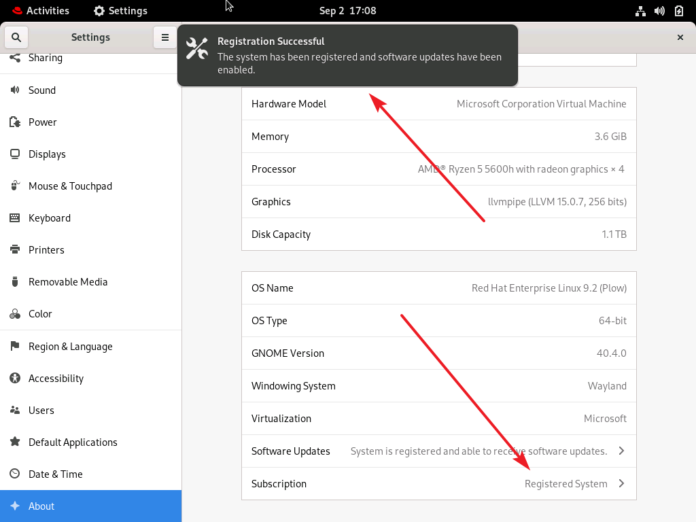
Task: Open the Sound settings panel
Action: (90, 90)
